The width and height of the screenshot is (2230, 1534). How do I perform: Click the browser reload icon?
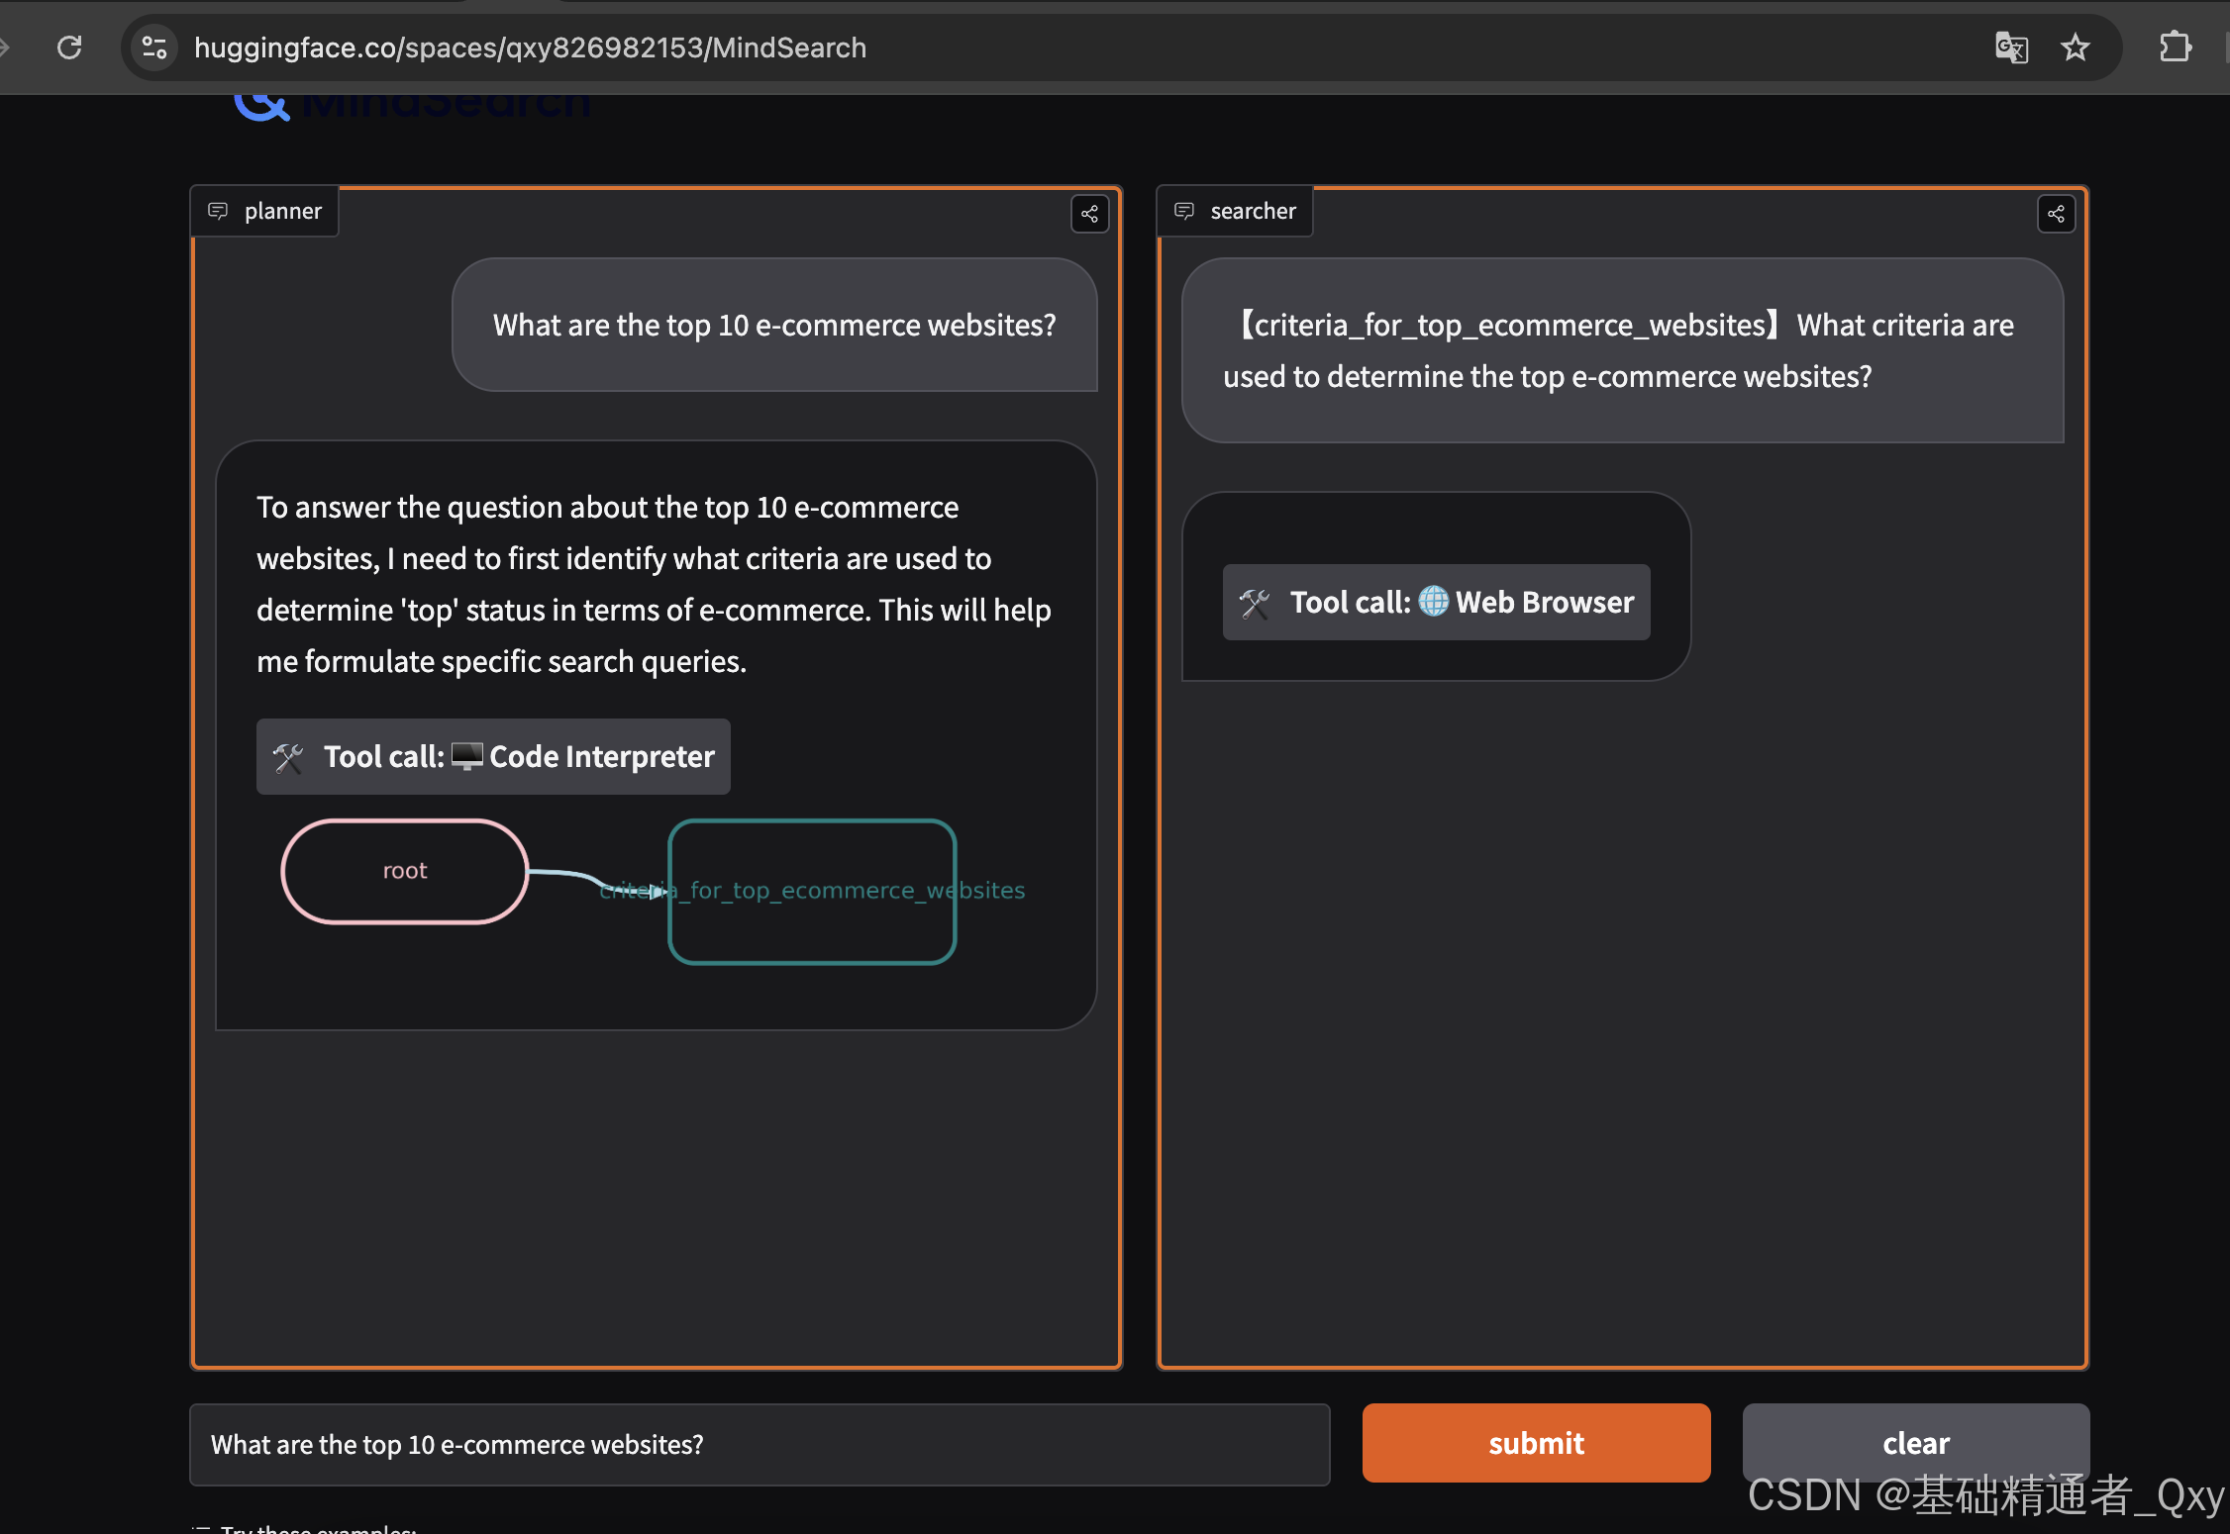69,48
